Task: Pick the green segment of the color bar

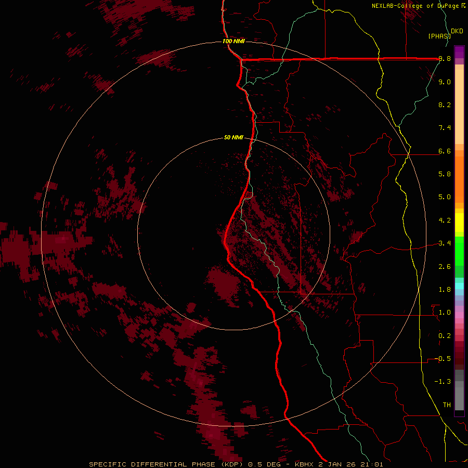Action: click(x=459, y=251)
